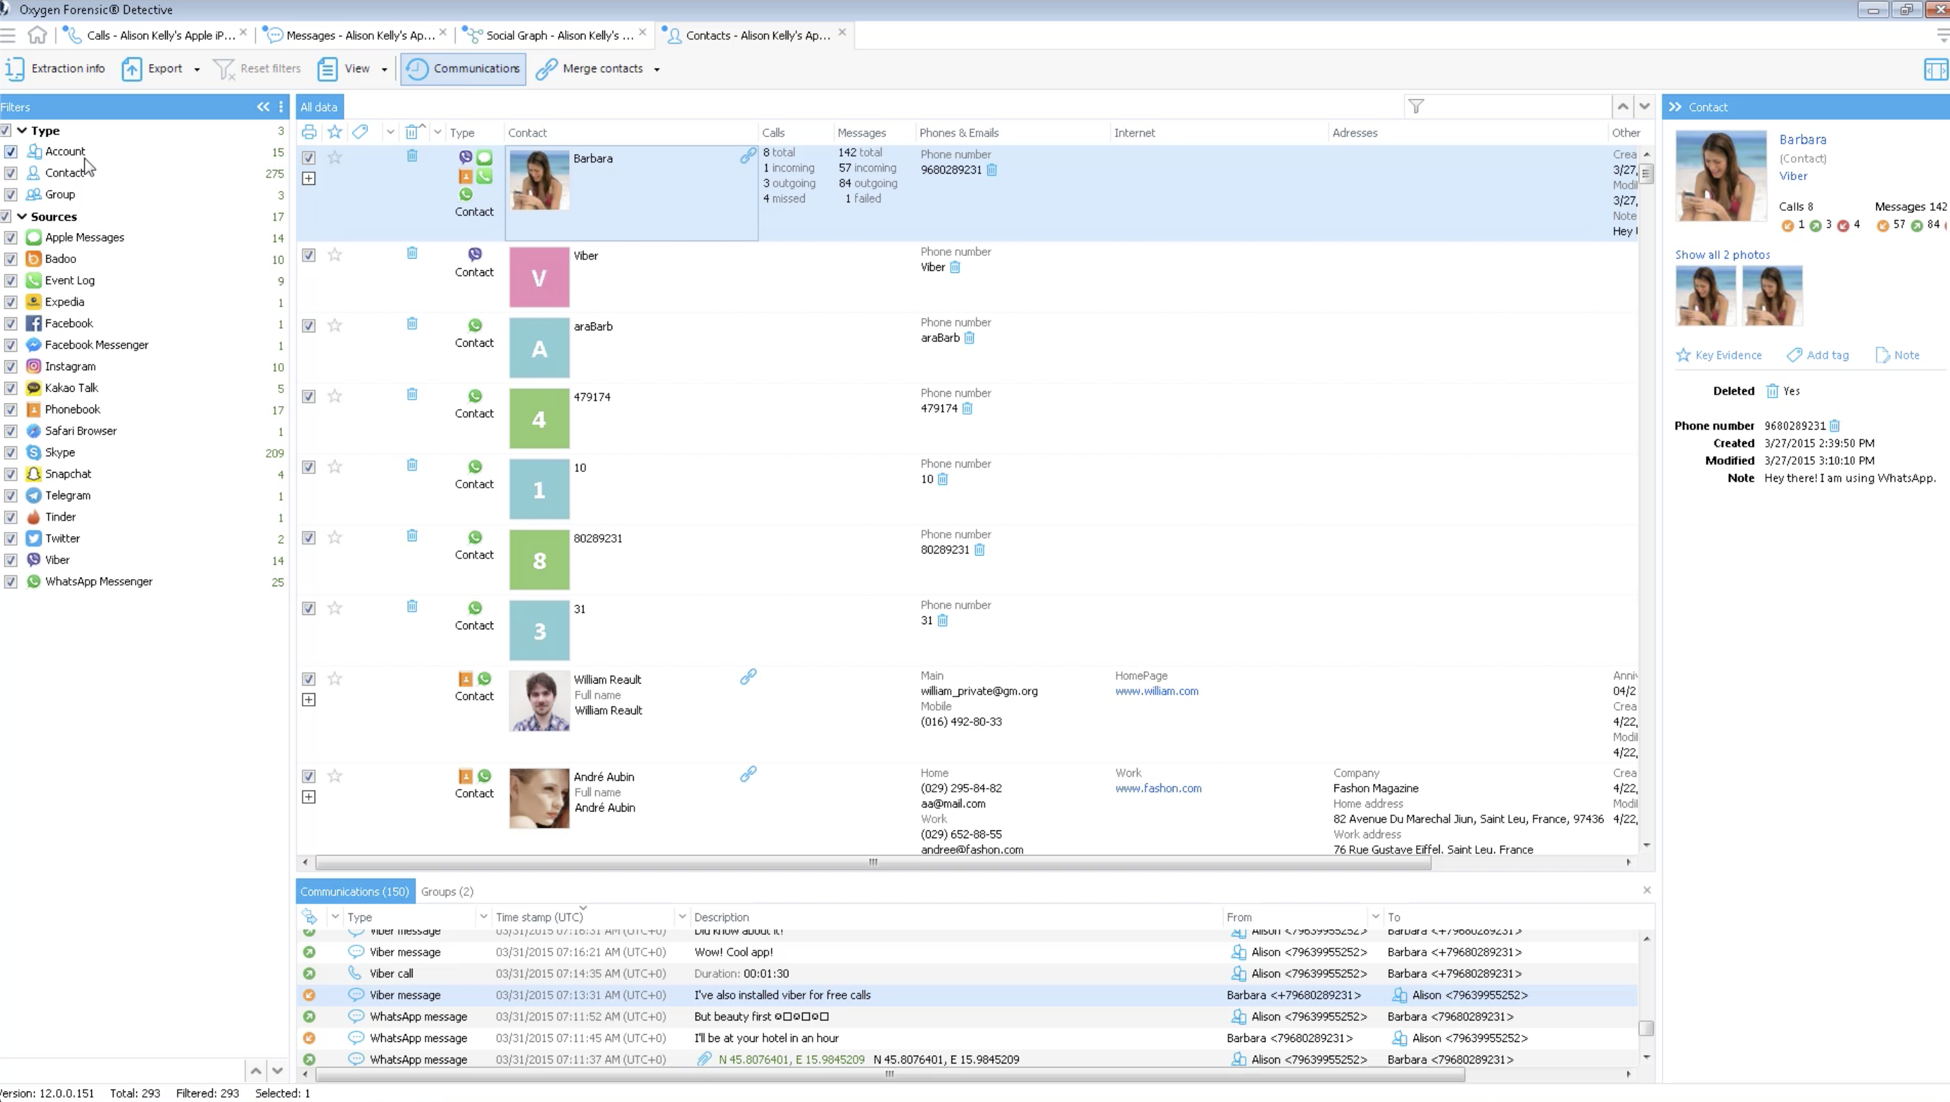Click the filter funnel icon in search box
1950x1102 pixels.
[1416, 107]
